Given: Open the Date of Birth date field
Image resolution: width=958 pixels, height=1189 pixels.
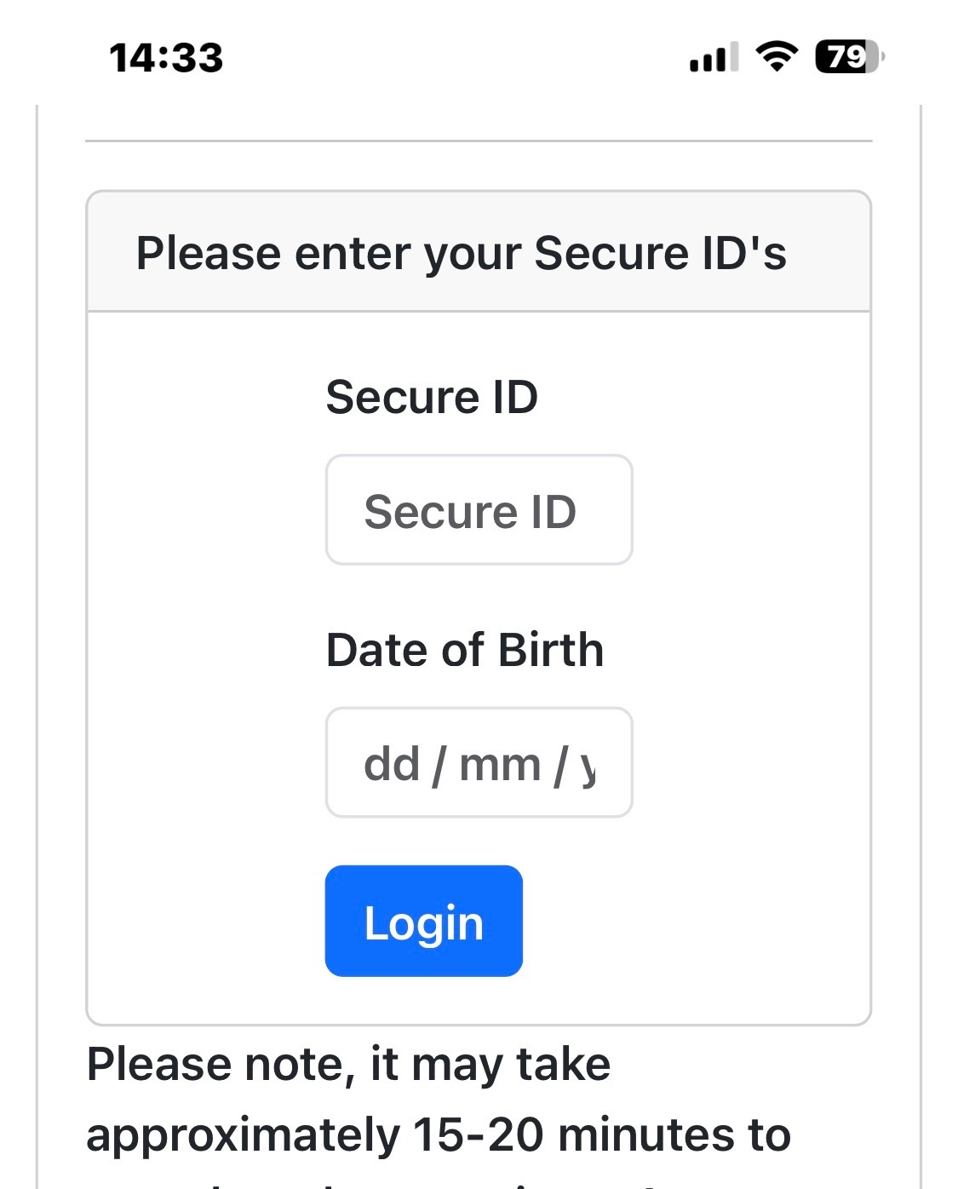Looking at the screenshot, I should pyautogui.click(x=479, y=763).
